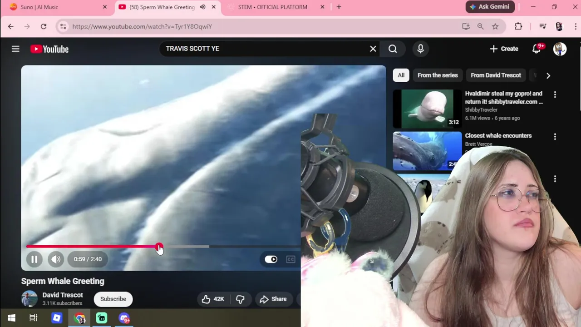Reload the current page
Image resolution: width=581 pixels, height=327 pixels.
click(x=43, y=26)
